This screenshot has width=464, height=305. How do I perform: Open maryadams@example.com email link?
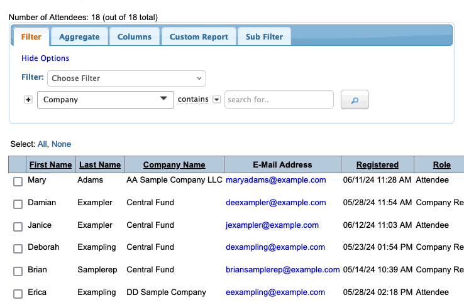276,180
